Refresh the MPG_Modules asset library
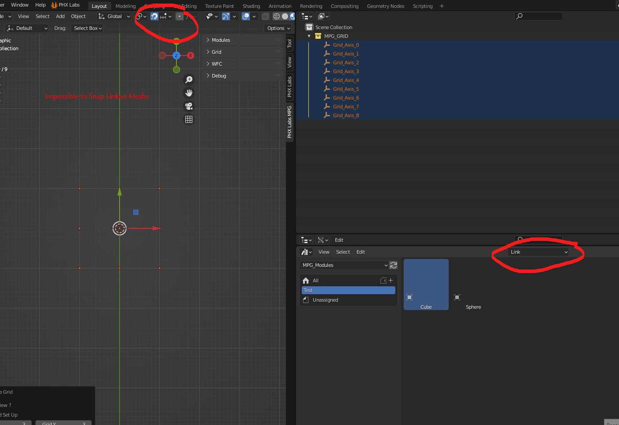 (x=393, y=265)
